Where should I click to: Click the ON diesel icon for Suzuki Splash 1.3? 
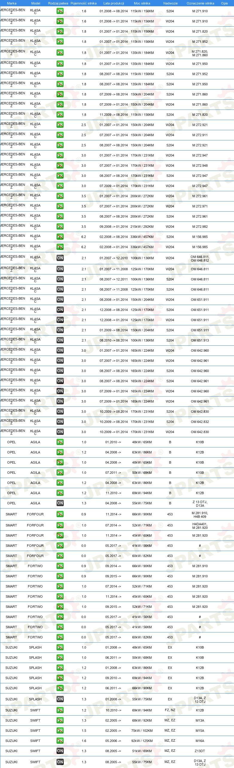(x=60, y=699)
